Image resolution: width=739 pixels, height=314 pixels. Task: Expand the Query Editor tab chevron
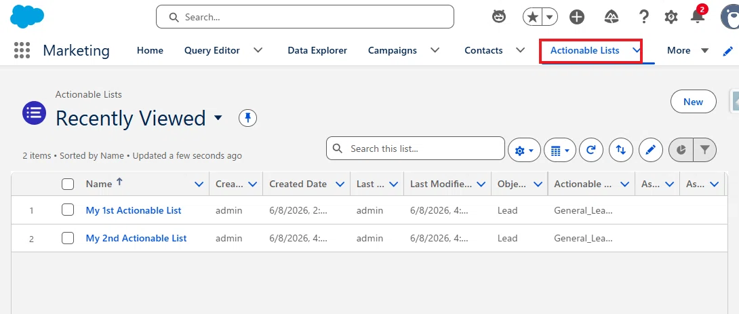click(258, 50)
